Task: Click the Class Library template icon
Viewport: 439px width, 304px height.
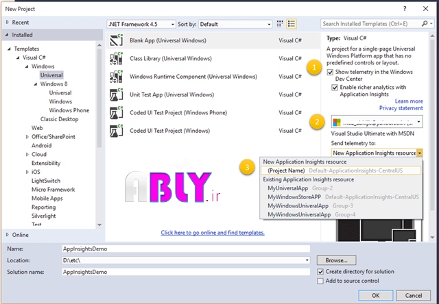Action: point(116,58)
